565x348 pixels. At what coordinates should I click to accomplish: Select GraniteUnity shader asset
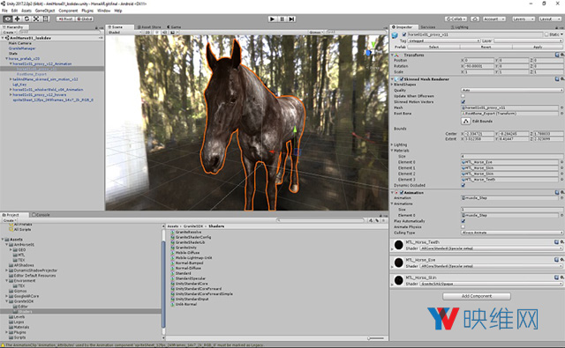click(186, 248)
